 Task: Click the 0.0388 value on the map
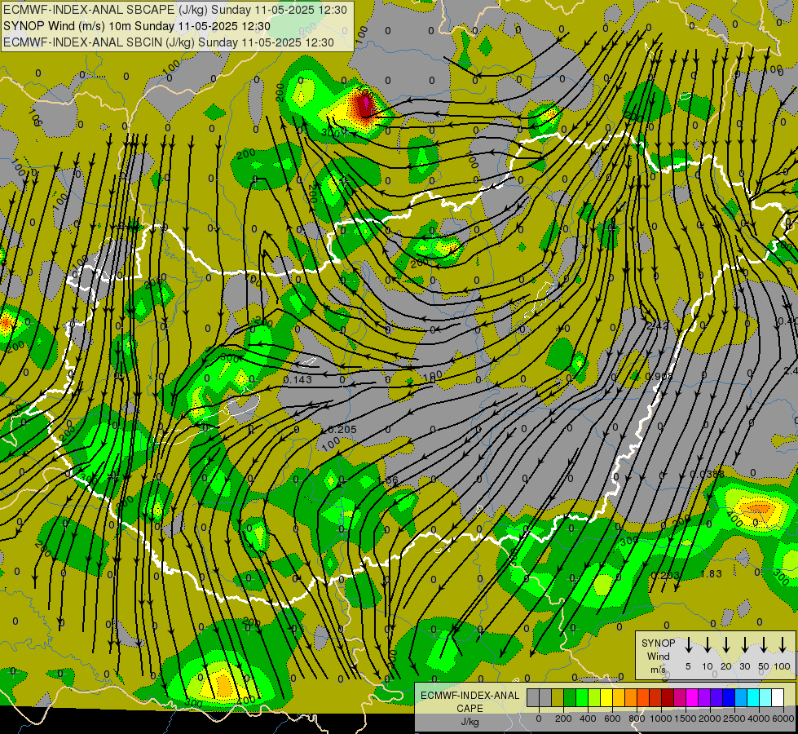pos(708,474)
